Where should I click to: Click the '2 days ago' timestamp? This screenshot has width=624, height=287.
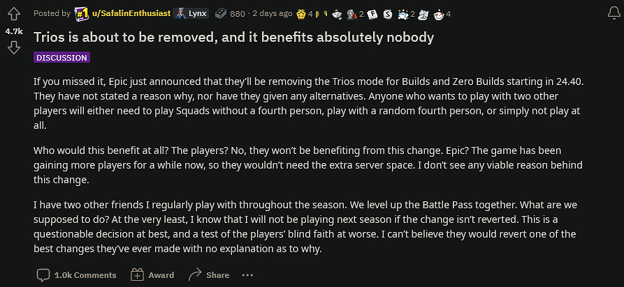point(273,13)
